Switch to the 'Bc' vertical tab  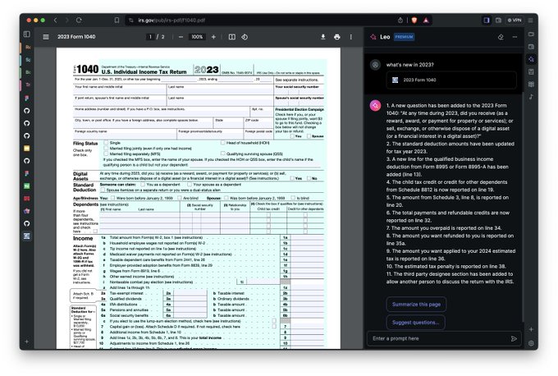click(27, 72)
